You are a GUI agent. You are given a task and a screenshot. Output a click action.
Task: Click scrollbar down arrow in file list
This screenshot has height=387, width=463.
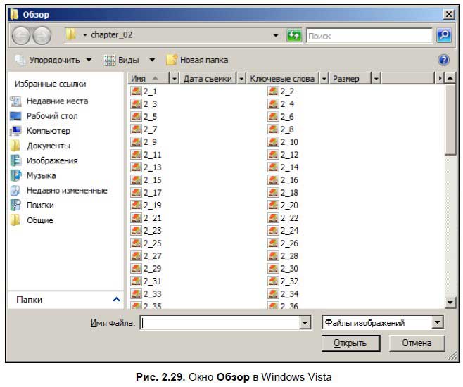tap(450, 303)
